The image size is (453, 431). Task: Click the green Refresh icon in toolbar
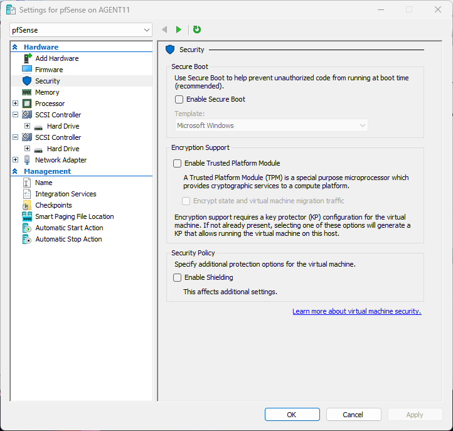pos(197,29)
